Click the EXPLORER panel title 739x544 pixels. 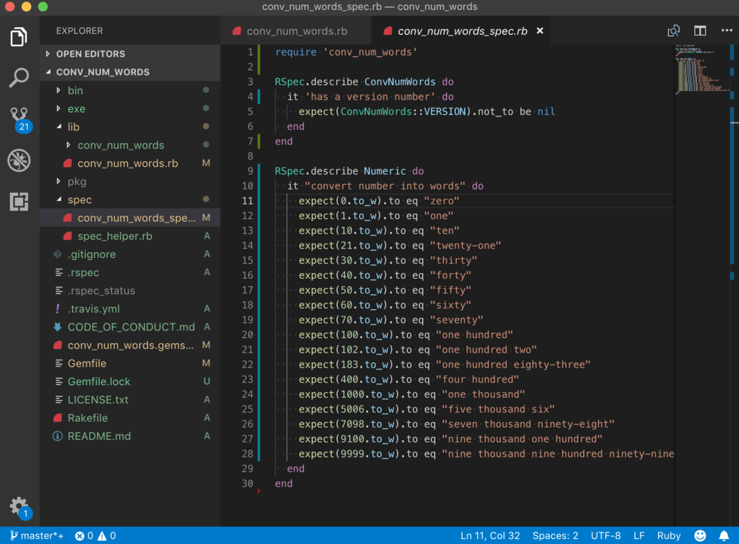coord(79,30)
